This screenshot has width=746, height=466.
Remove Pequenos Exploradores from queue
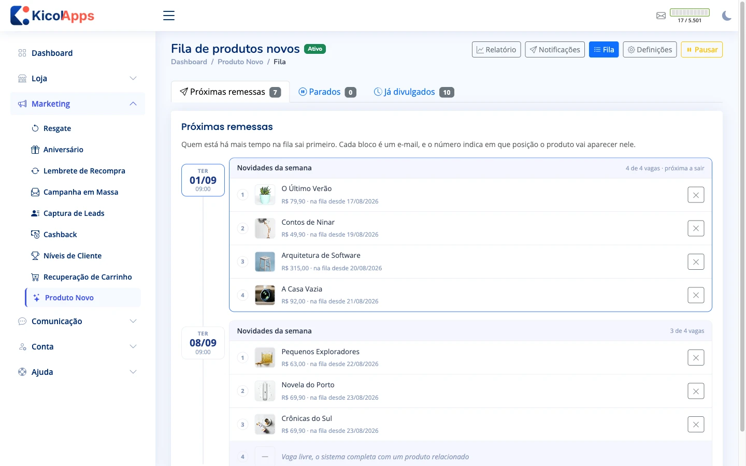(x=696, y=358)
